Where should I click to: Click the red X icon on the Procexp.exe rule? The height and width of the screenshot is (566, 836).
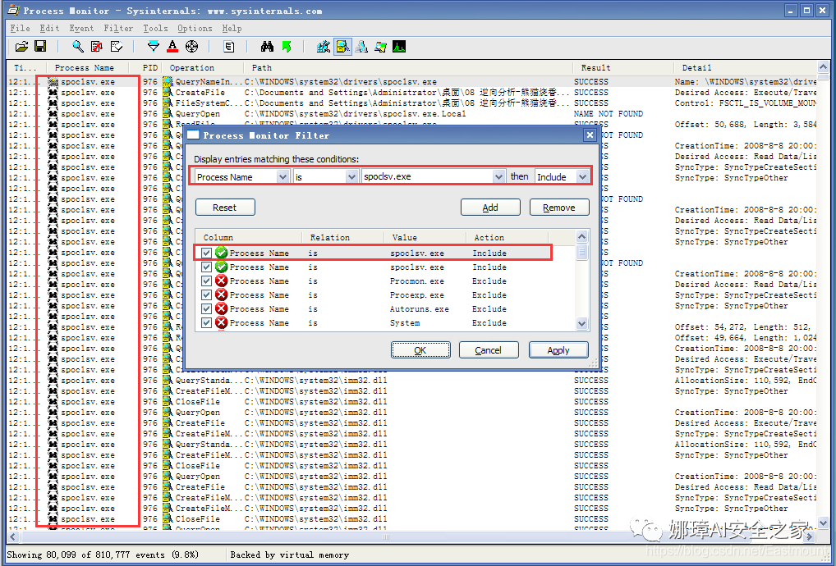221,295
